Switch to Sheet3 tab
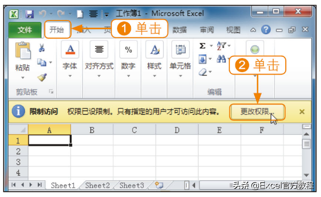The width and height of the screenshot is (321, 197). (x=132, y=185)
